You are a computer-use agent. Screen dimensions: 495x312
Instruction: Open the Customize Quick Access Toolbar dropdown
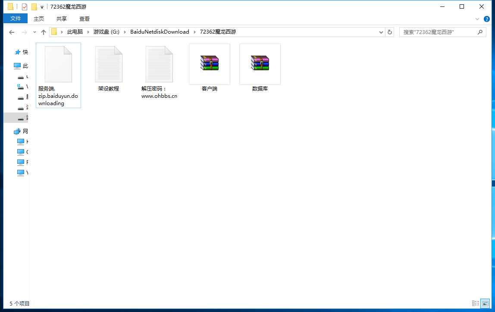(42, 7)
